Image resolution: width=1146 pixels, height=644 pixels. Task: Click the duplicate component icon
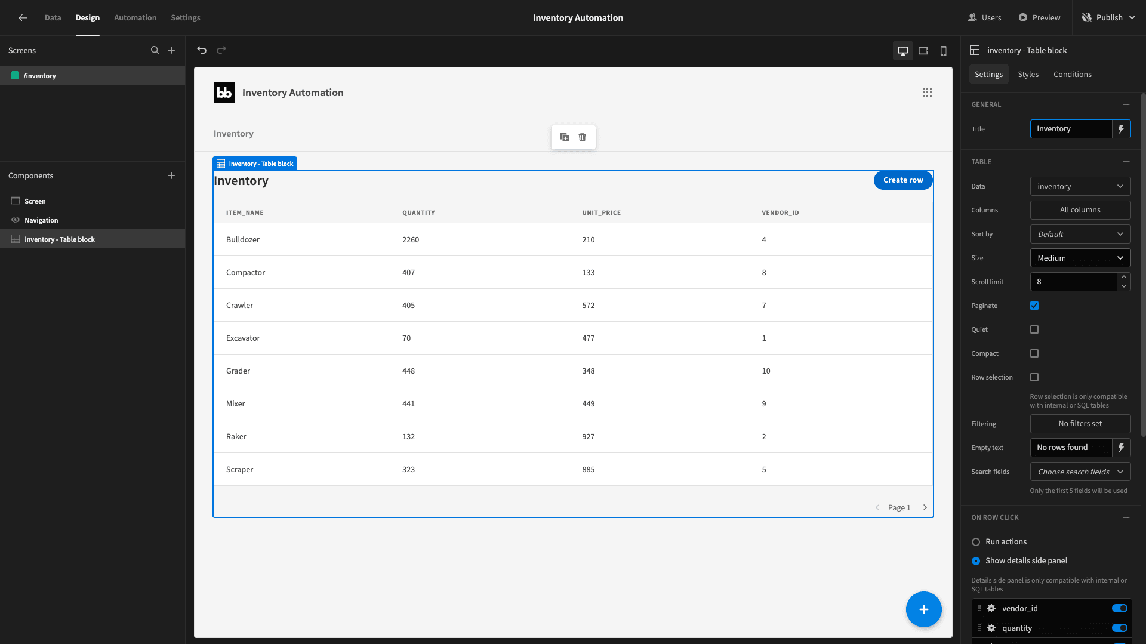[x=565, y=137]
